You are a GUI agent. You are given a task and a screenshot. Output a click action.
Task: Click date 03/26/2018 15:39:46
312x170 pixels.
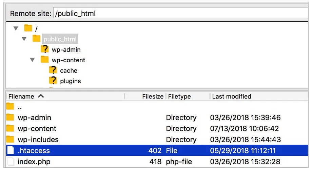click(245, 118)
